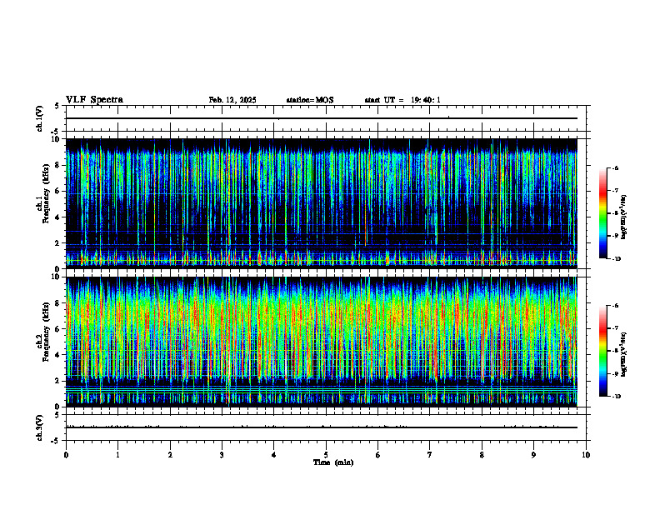
Task: Click the ch.3 voltage trace line
Action: click(322, 427)
